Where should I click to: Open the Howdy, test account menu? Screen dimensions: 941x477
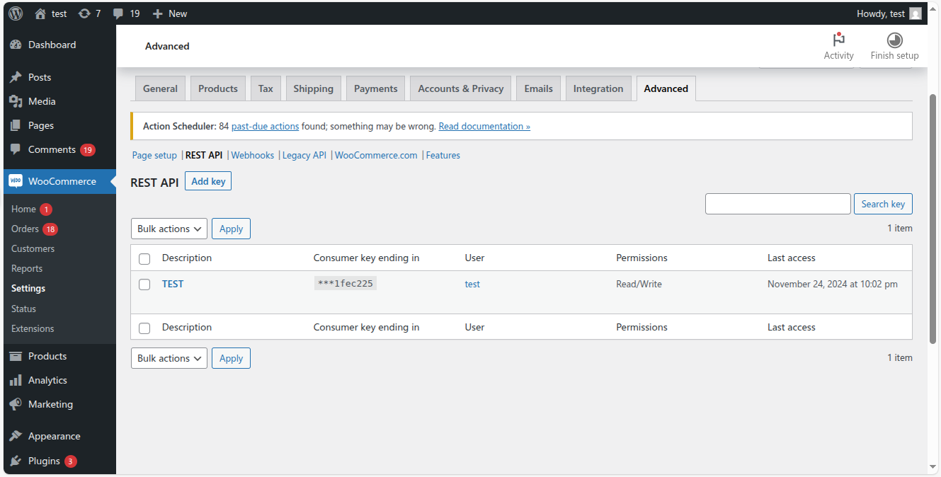tap(882, 13)
